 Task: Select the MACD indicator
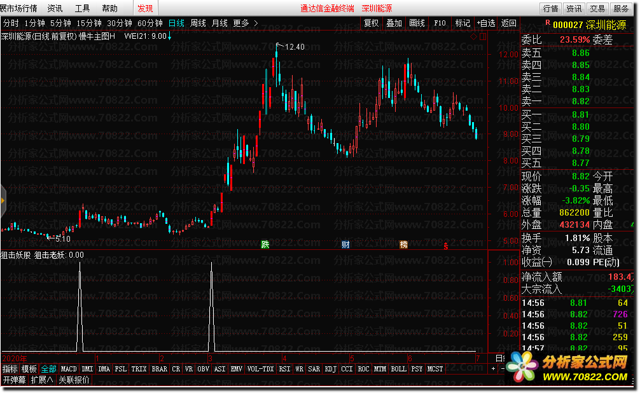pyautogui.click(x=69, y=369)
